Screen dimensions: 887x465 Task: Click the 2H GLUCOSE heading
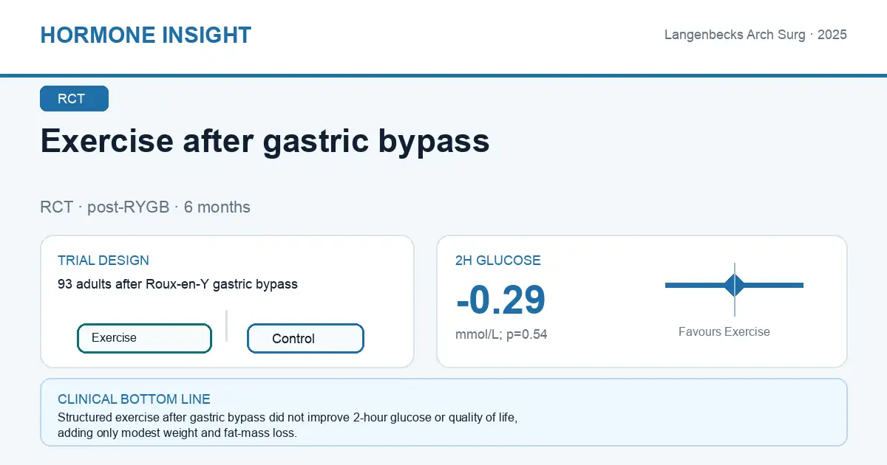point(498,261)
